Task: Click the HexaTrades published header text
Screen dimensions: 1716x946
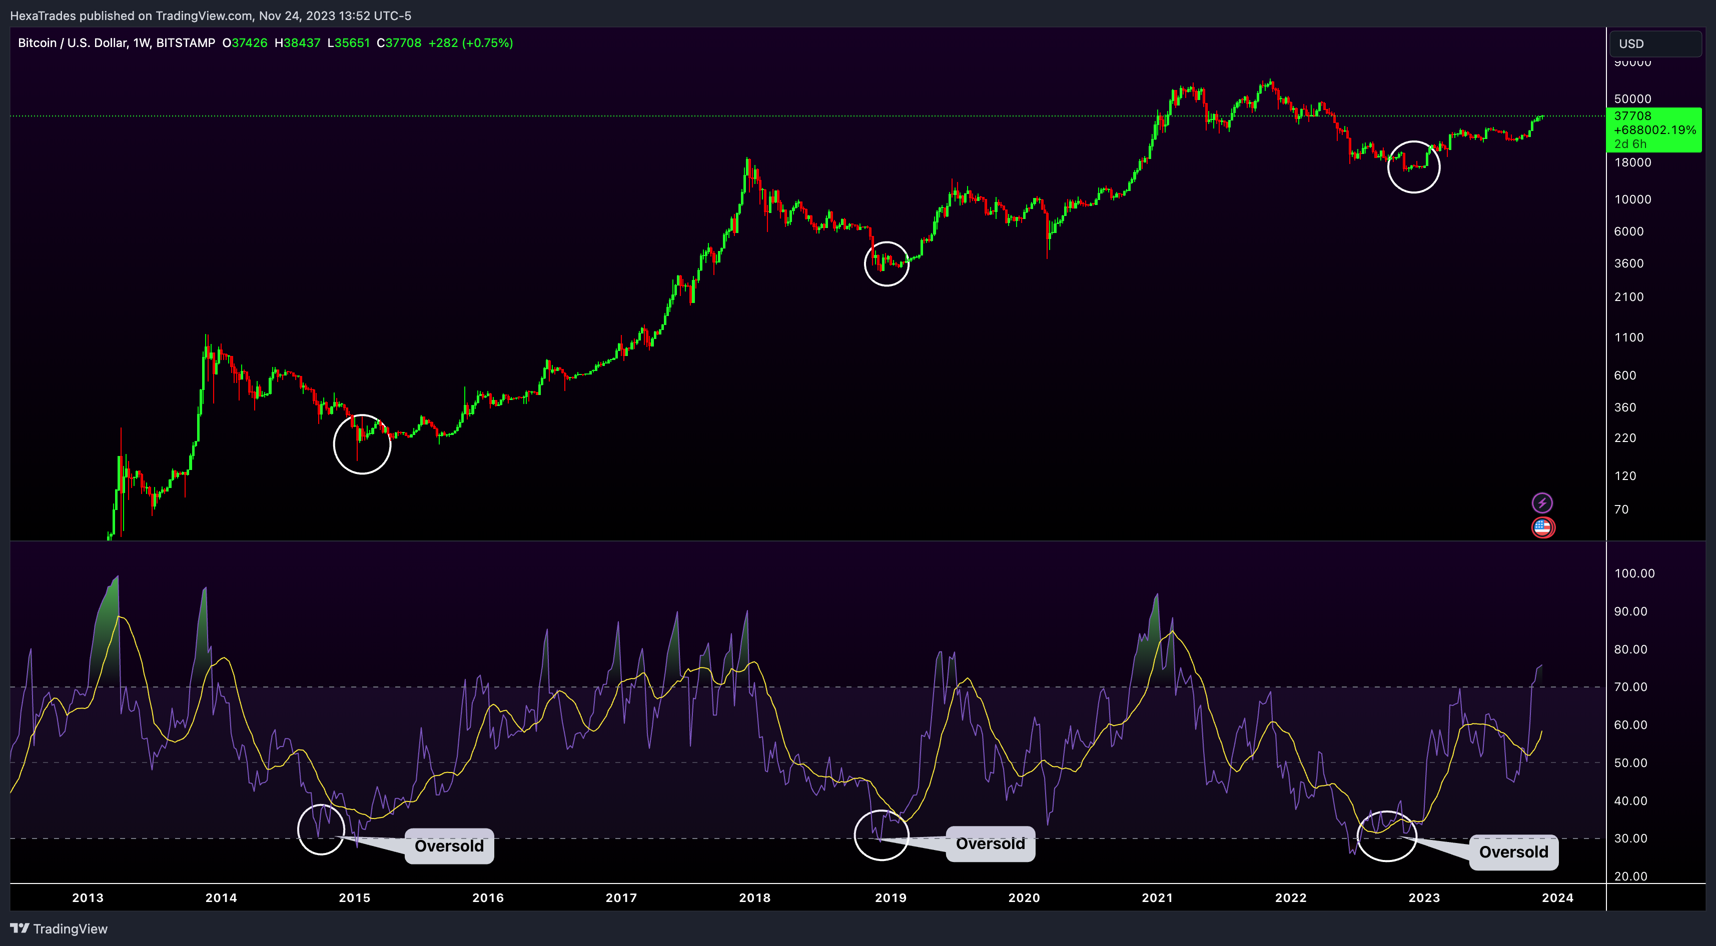Action: (211, 15)
